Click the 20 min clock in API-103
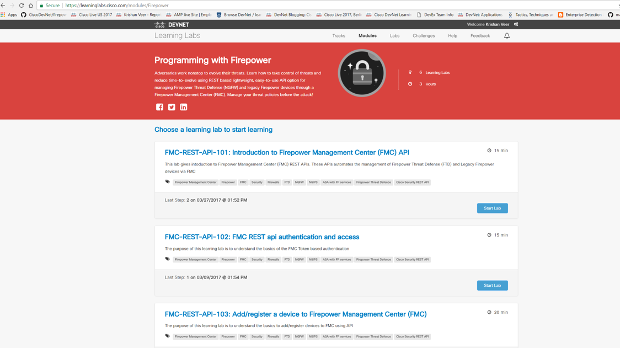The width and height of the screenshot is (620, 348). click(x=489, y=312)
